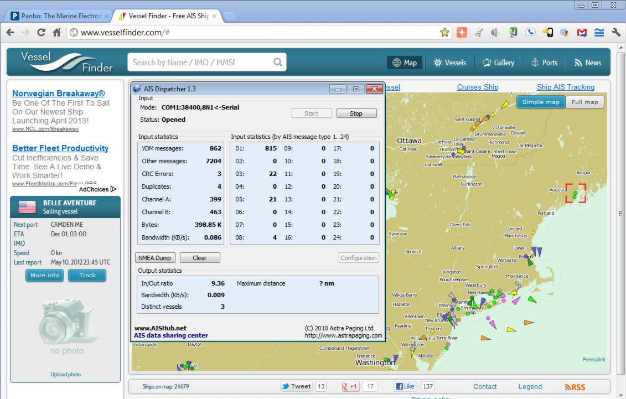The image size is (626, 399).
Task: Open the browser home page button
Action: (56, 32)
